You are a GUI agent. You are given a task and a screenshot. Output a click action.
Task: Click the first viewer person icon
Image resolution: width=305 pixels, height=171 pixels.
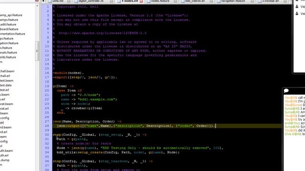(297, 7)
